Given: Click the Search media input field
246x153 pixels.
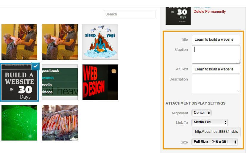Looking at the screenshot, I should 129,14.
